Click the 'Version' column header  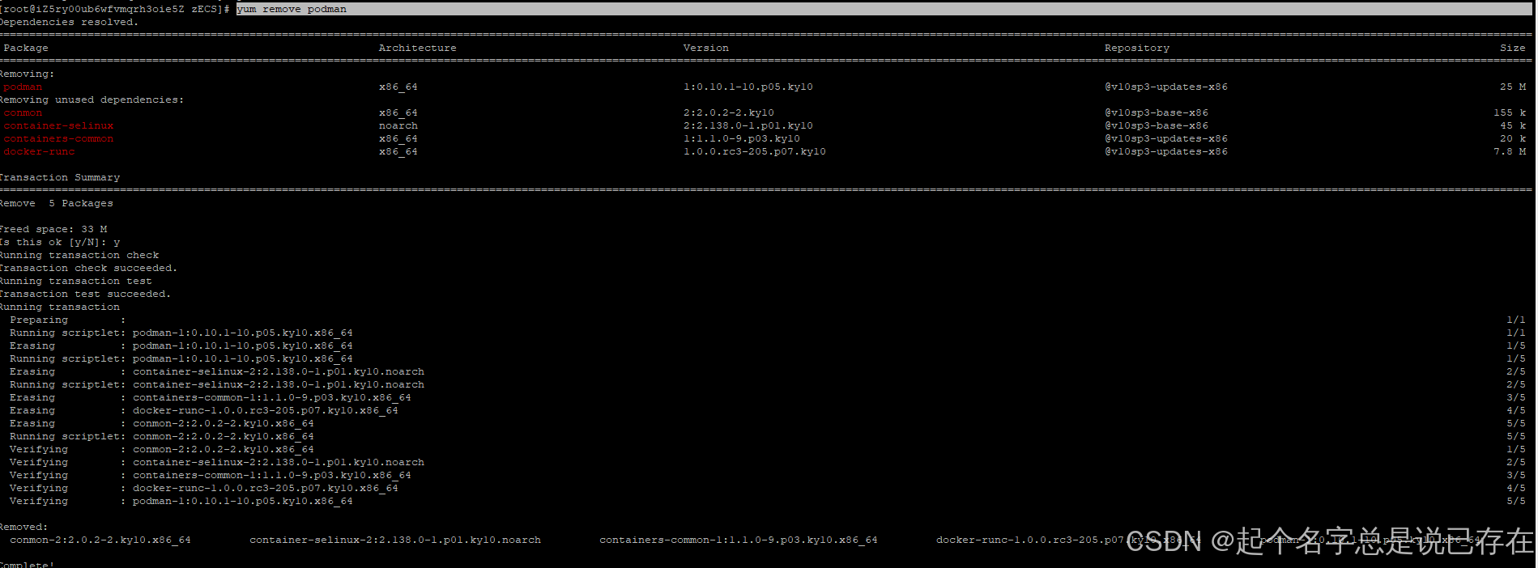tap(705, 48)
